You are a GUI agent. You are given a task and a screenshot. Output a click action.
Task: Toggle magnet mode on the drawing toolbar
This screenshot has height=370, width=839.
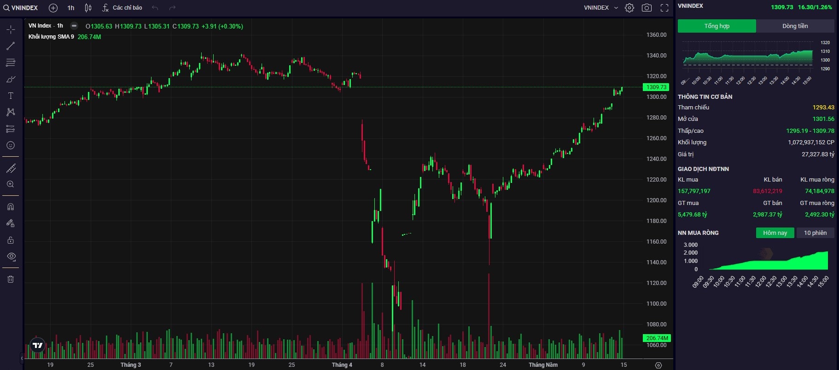[11, 207]
